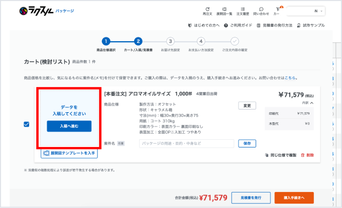Screen dimensions: 342x208
Task: Click 見積書を発行 button
Action: pos(251,198)
